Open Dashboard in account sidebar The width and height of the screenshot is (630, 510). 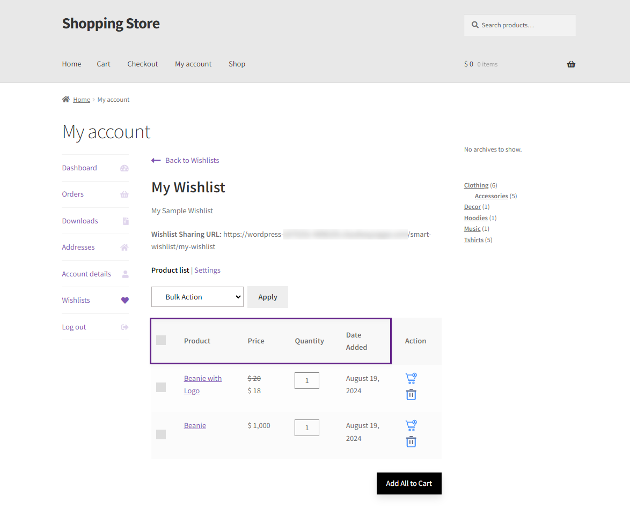coord(79,168)
